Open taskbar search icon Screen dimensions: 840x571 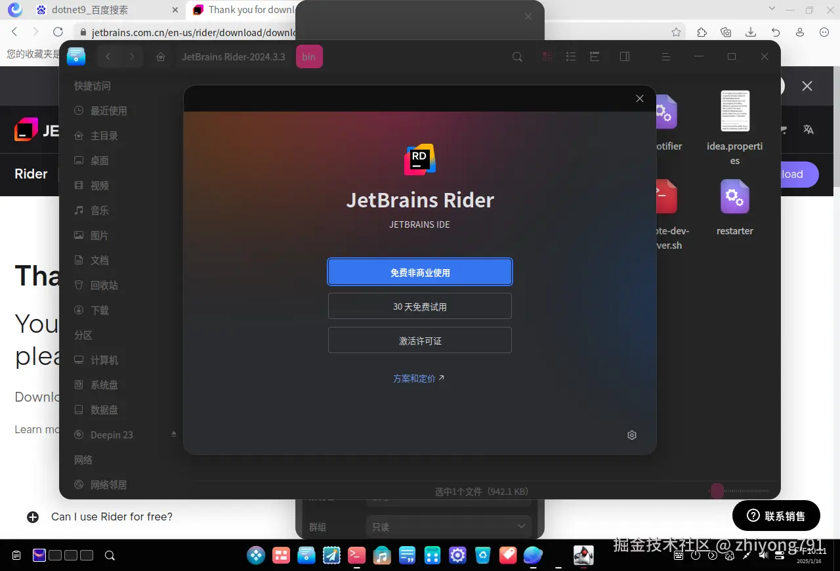pyautogui.click(x=110, y=555)
